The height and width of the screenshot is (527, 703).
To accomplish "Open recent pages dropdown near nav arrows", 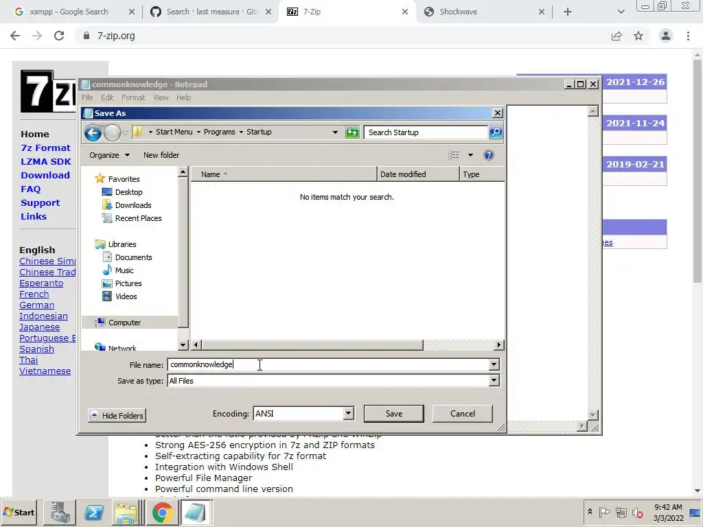I will pos(126,132).
